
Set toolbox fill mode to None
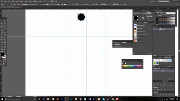click(x=5, y=59)
